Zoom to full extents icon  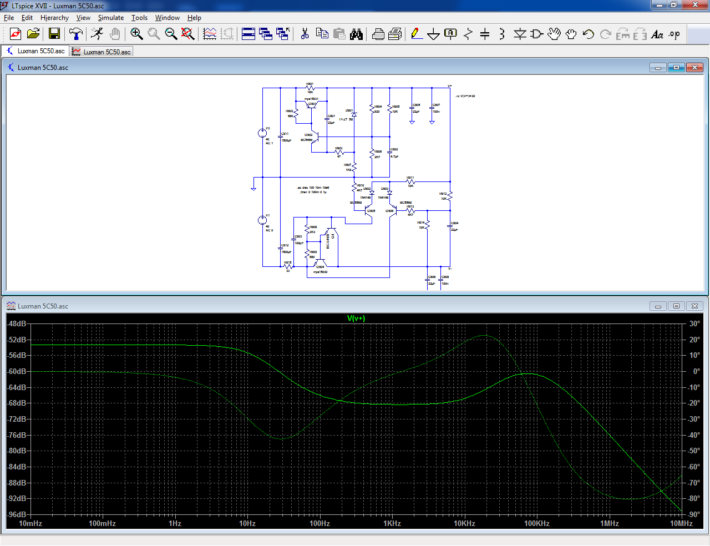coord(188,34)
